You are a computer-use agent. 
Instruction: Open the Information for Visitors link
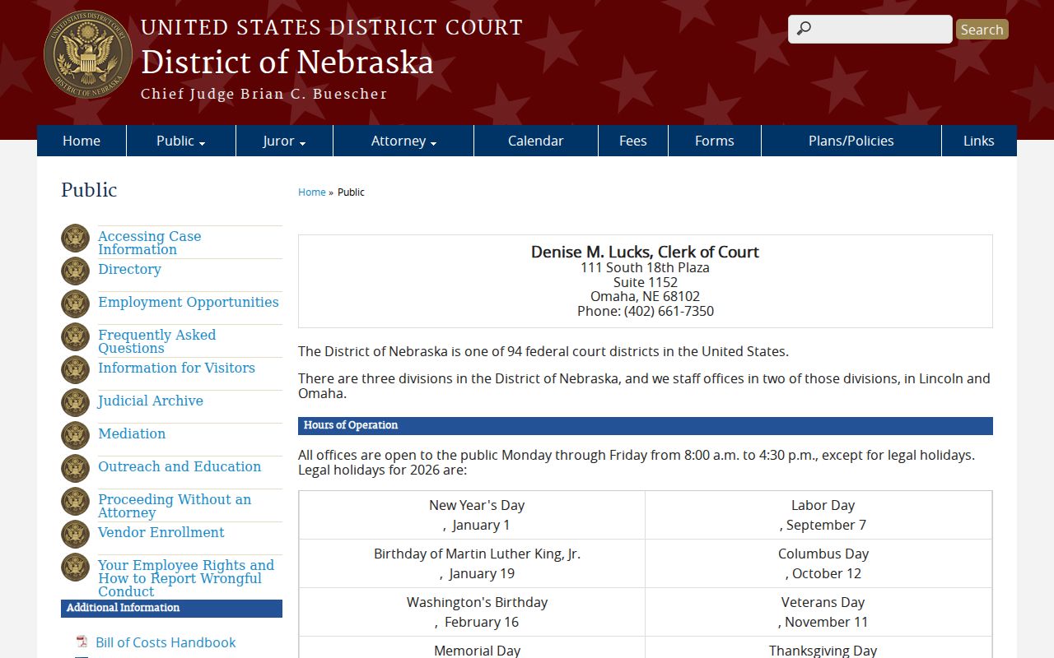click(x=176, y=368)
